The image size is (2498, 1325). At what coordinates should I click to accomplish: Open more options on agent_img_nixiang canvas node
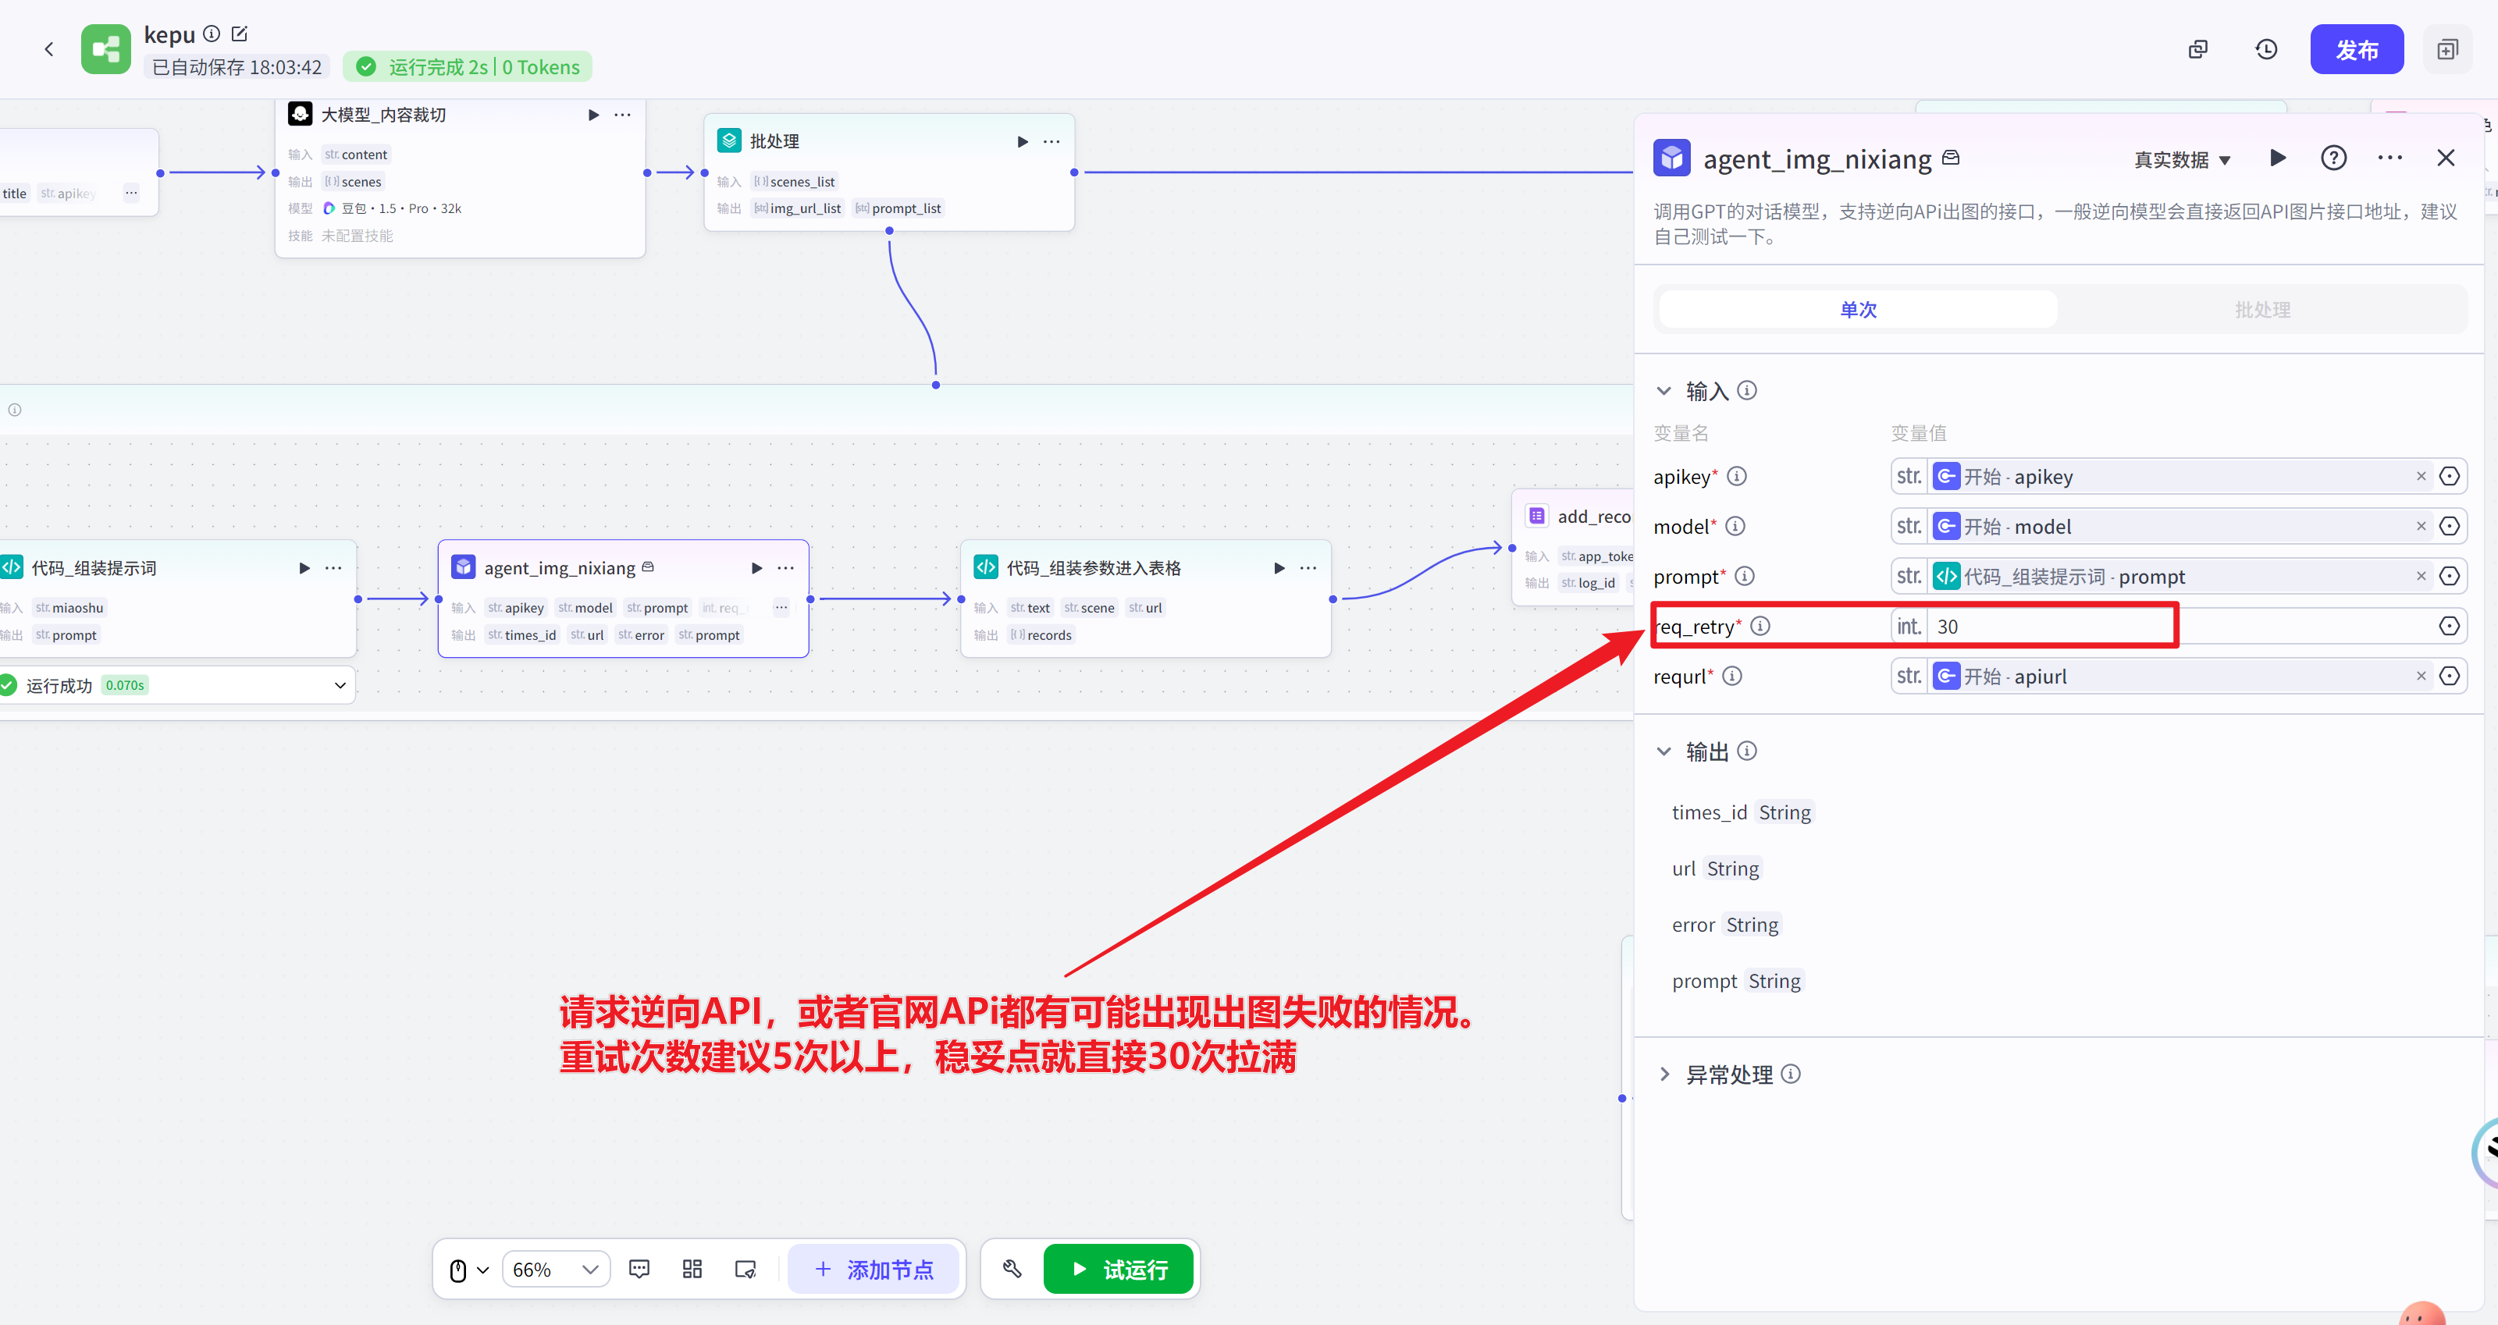coord(785,568)
